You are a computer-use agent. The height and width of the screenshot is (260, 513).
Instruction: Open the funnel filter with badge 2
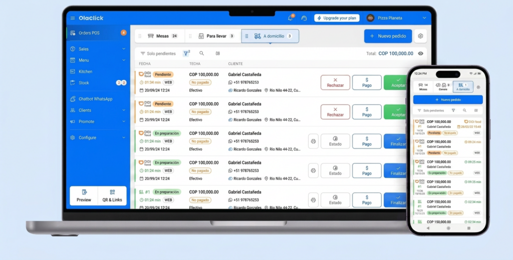186,53
